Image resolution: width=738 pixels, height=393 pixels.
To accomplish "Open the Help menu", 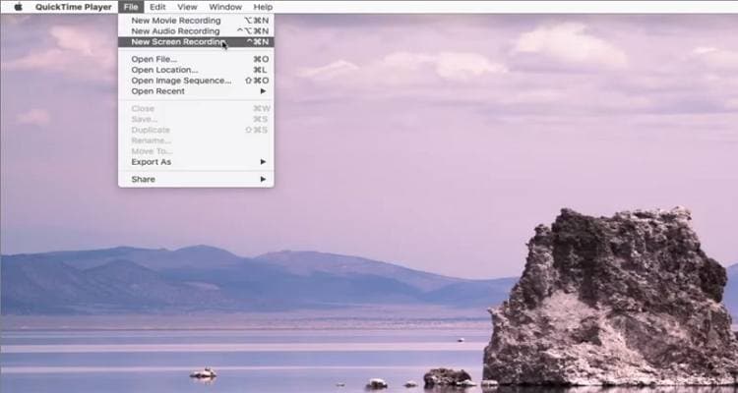I will point(263,7).
